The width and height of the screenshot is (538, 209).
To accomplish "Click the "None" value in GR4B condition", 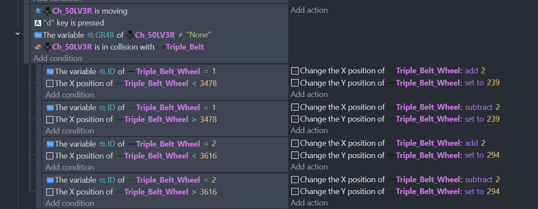I will 199,35.
